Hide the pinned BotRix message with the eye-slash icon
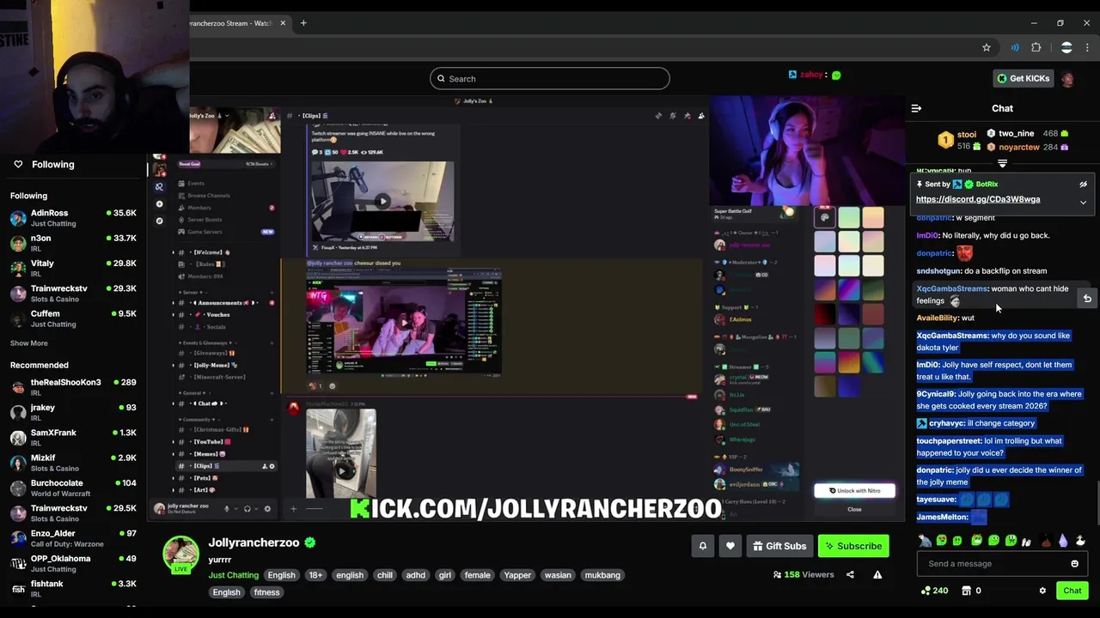This screenshot has width=1100, height=618. pos(1083,185)
